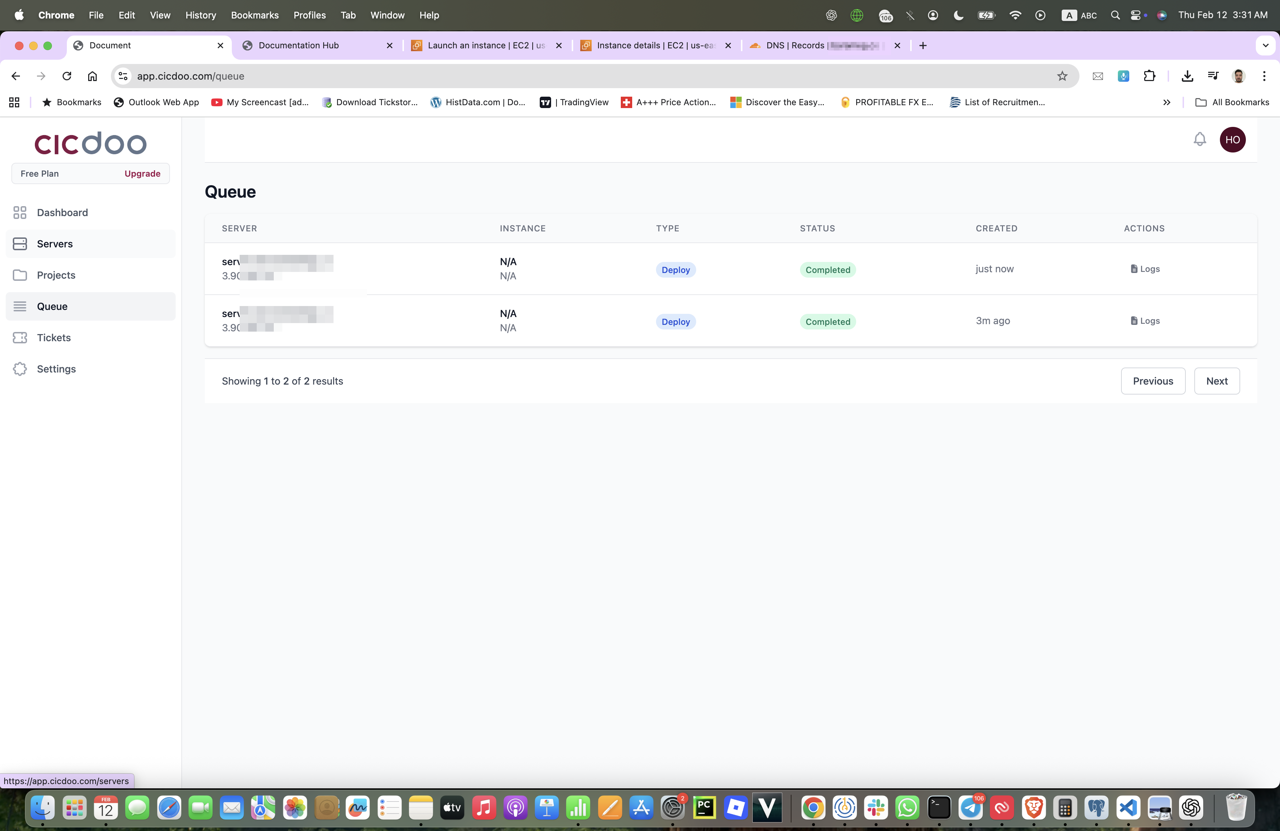Click the Upgrade plan link
Screen dimensions: 1280x831
142,173
